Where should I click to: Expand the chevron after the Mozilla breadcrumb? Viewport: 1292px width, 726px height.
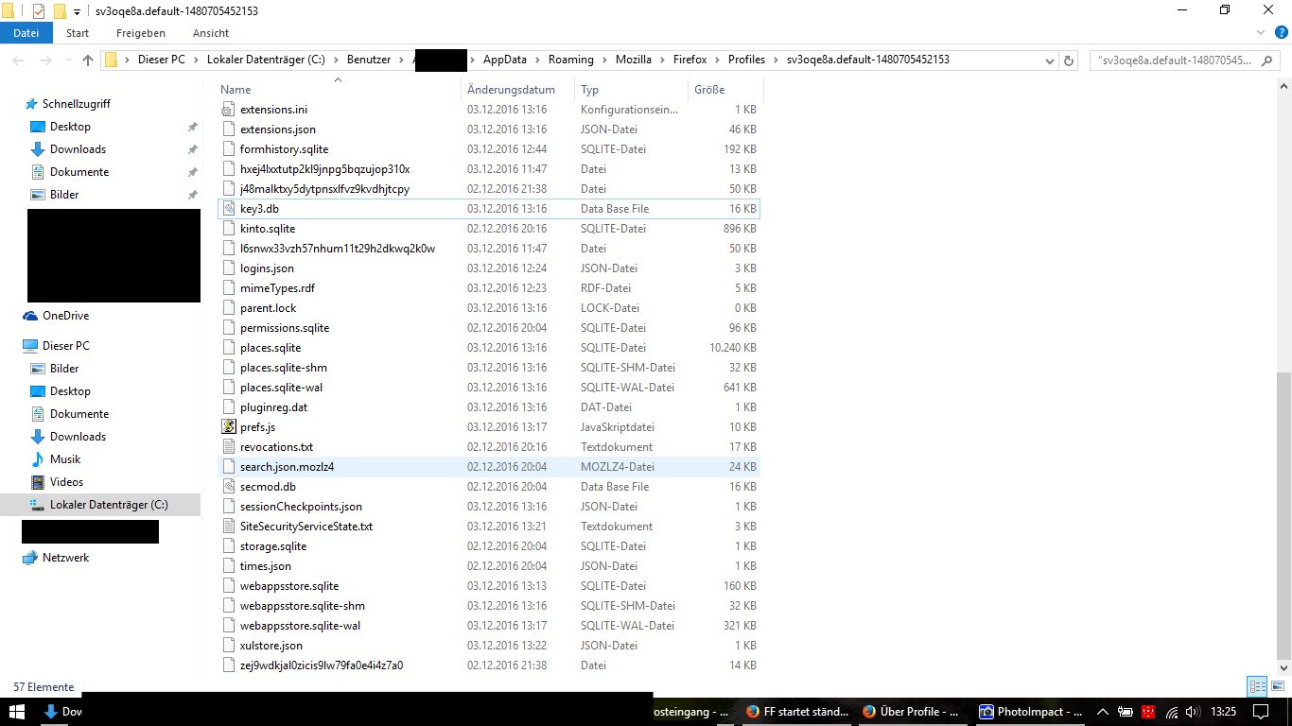(663, 60)
